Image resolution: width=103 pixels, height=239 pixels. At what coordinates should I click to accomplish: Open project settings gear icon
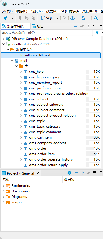pyautogui.click(x=69, y=173)
